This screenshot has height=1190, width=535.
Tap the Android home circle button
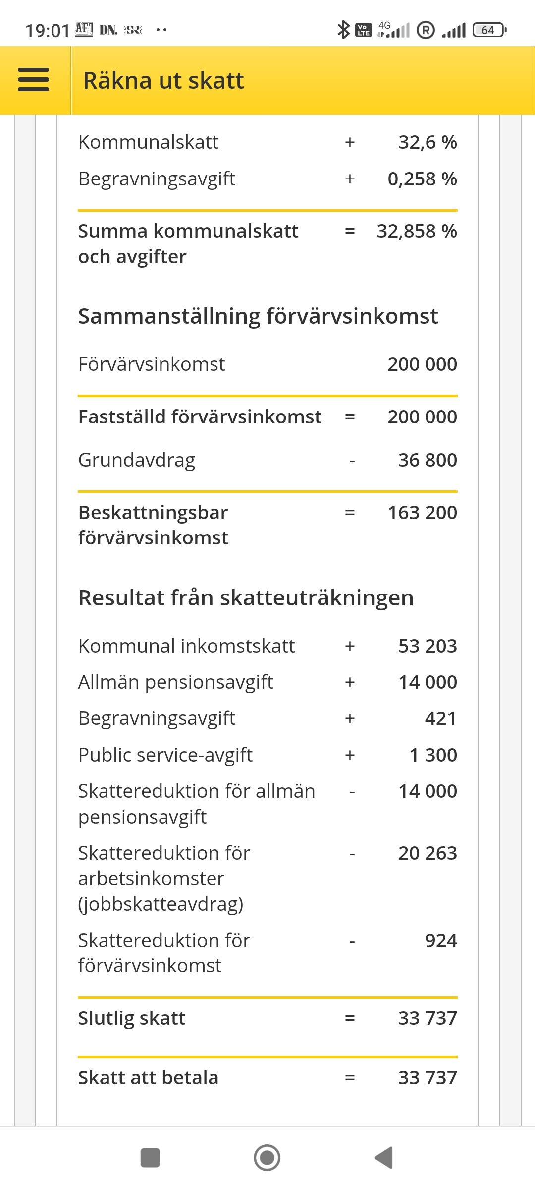pos(267,1158)
